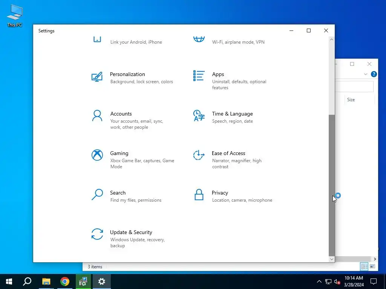
Task: Click "Link your Android, iPhone" text
Action: 136,42
